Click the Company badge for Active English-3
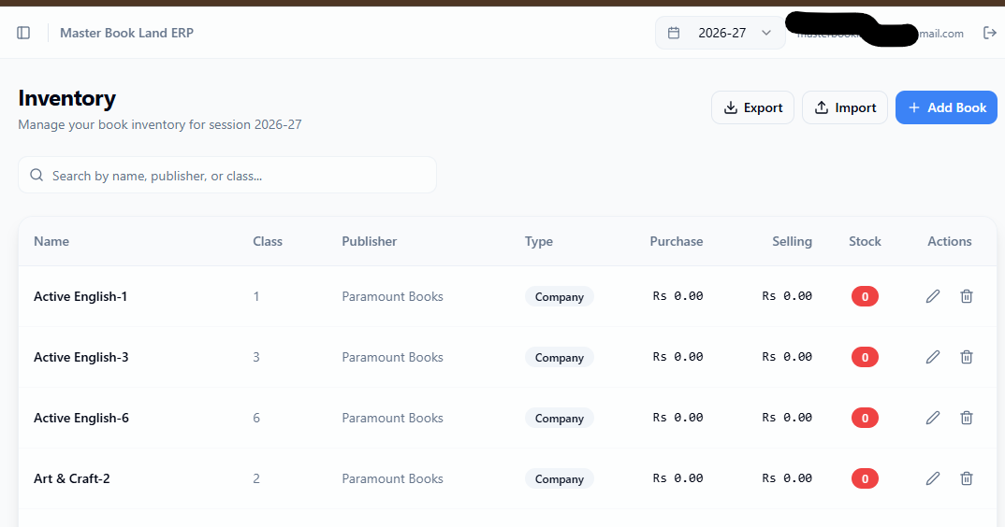This screenshot has width=1005, height=527. (560, 357)
